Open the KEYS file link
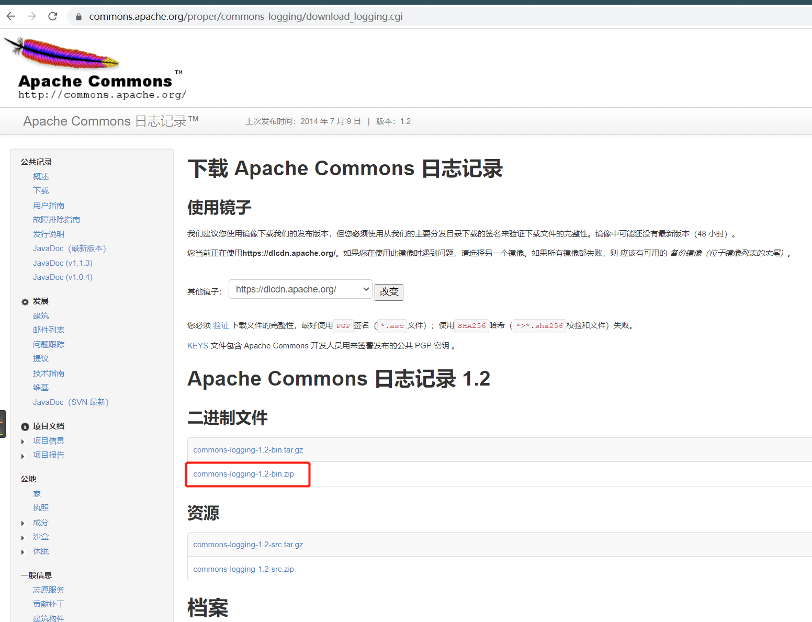This screenshot has width=812, height=622. 198,346
